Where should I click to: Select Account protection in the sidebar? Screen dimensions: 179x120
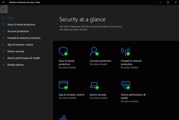18,31
